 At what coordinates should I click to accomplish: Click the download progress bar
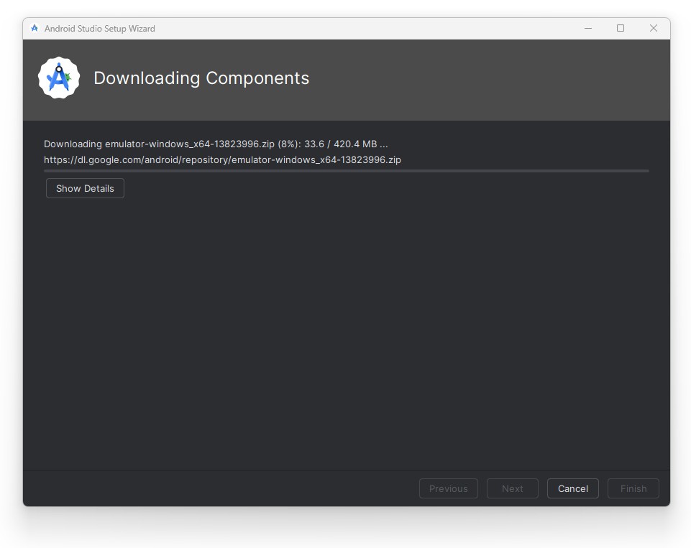[x=346, y=171]
